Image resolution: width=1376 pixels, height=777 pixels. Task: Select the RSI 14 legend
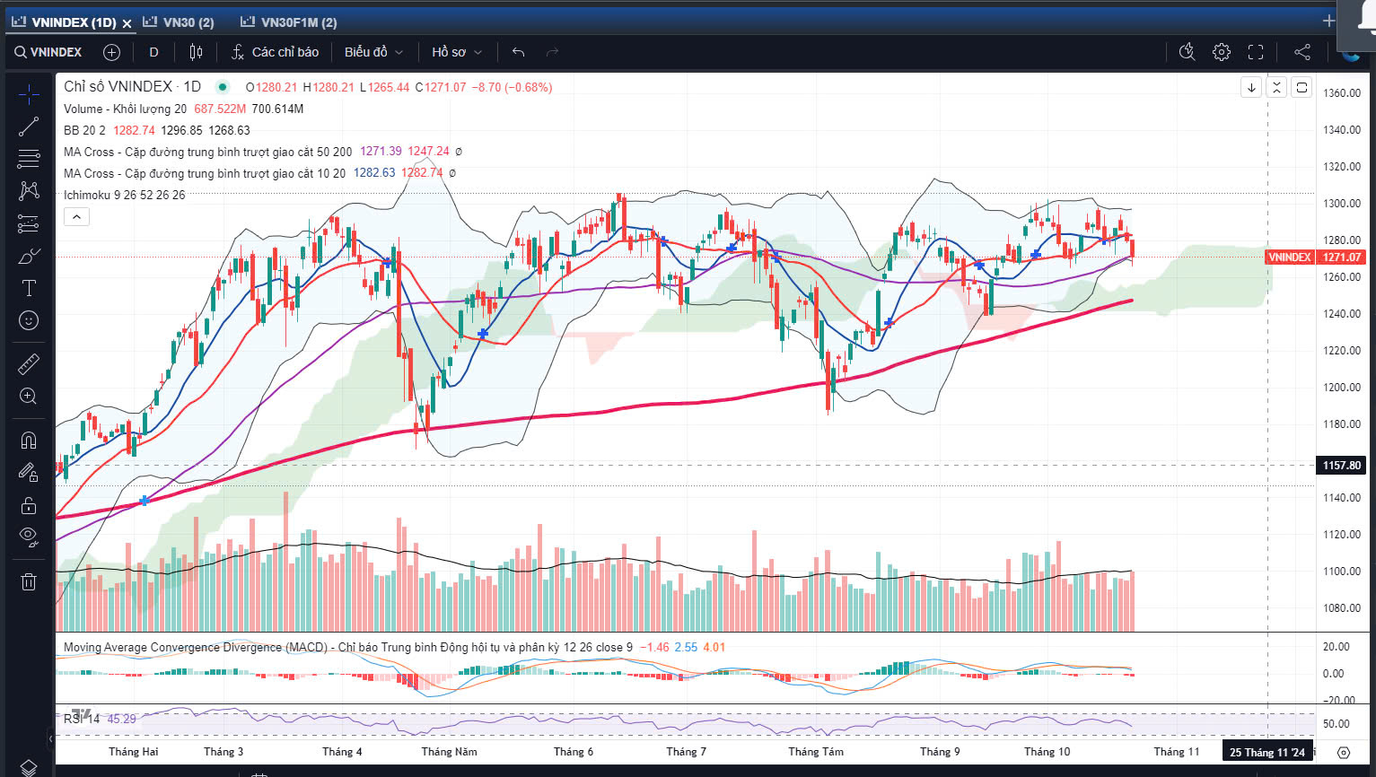tap(82, 719)
